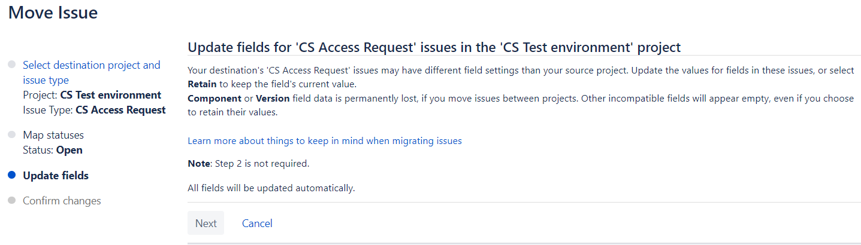The image size is (861, 245).
Task: Click the bold word Version
Action: [x=273, y=98]
